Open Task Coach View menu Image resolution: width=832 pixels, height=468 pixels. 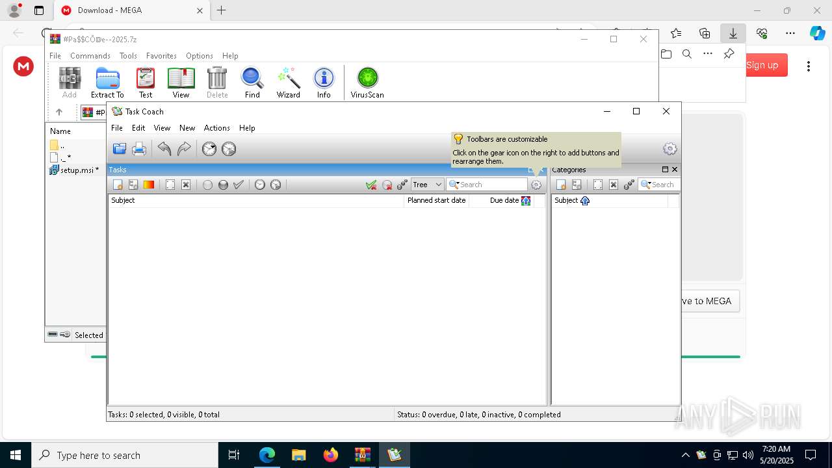coord(162,128)
